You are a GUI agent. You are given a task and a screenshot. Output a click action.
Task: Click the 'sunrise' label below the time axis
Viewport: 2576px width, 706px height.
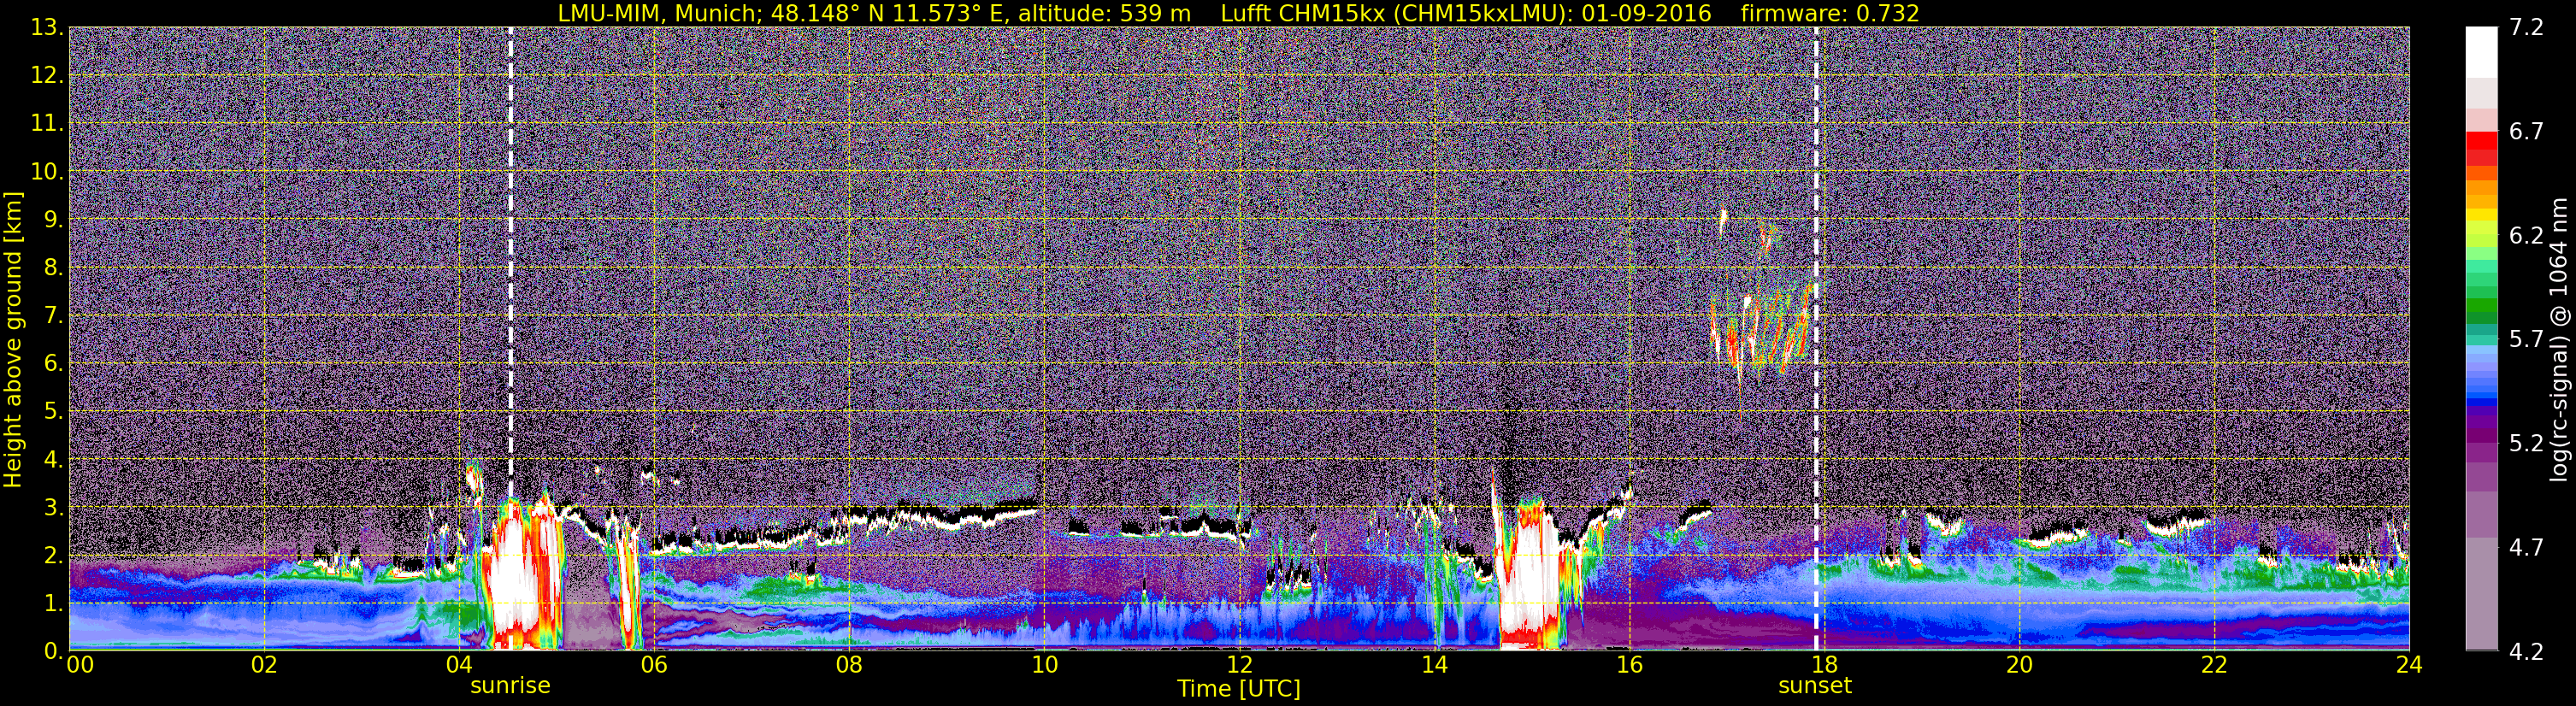pyautogui.click(x=510, y=686)
